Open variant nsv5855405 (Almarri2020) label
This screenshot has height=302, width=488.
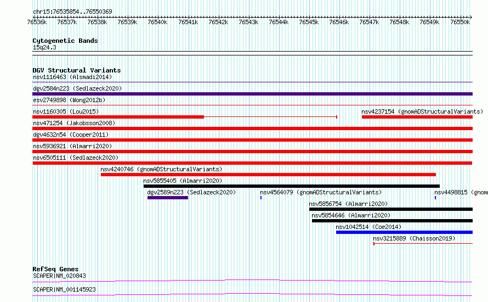pyautogui.click(x=183, y=181)
